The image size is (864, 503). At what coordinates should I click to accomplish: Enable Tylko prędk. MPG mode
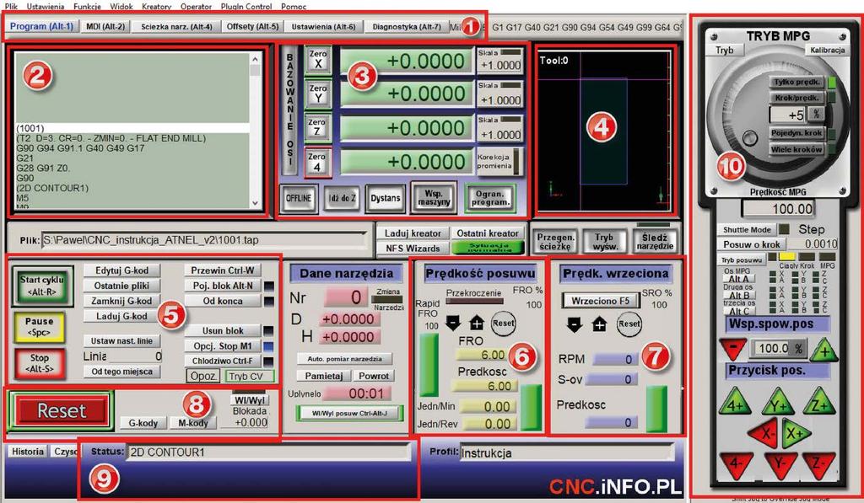[796, 82]
